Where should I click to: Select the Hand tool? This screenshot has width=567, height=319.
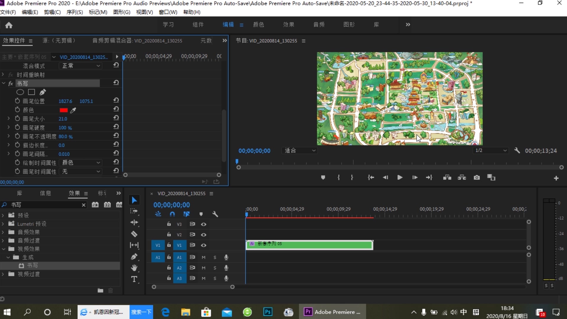click(x=134, y=268)
